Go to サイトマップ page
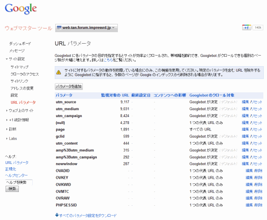The height and width of the screenshot is (220, 267). click(x=19, y=67)
